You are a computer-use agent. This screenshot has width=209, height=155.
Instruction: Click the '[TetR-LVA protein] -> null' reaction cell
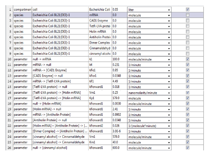tap(60, 87)
